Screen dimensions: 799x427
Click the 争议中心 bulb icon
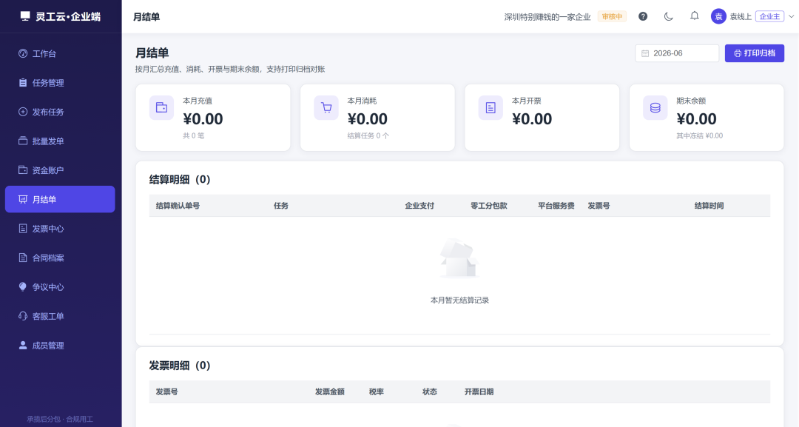click(23, 287)
